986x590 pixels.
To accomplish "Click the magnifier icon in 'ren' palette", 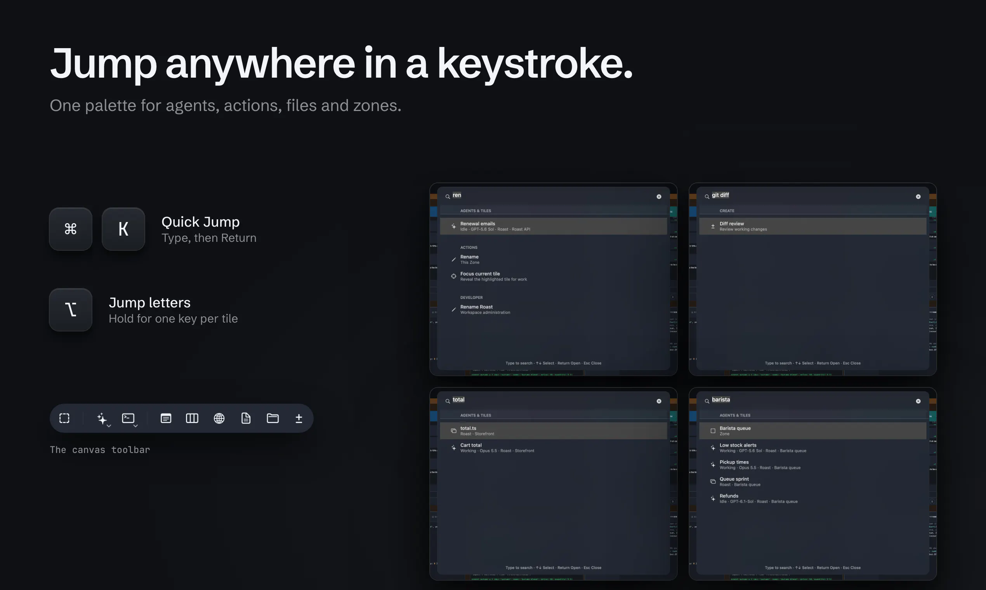I will tap(448, 197).
